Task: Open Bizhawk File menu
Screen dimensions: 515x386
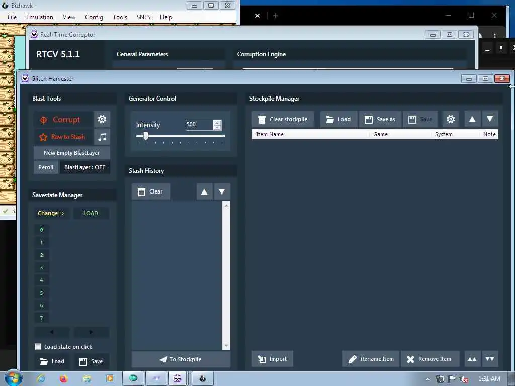Action: point(12,17)
